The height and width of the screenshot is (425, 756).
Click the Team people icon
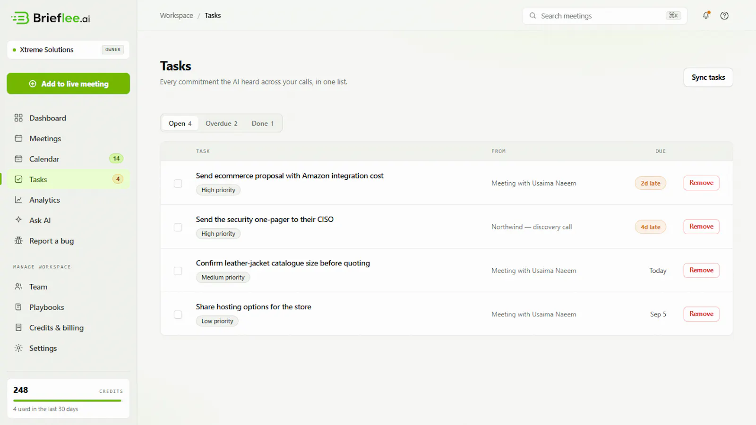pos(18,287)
